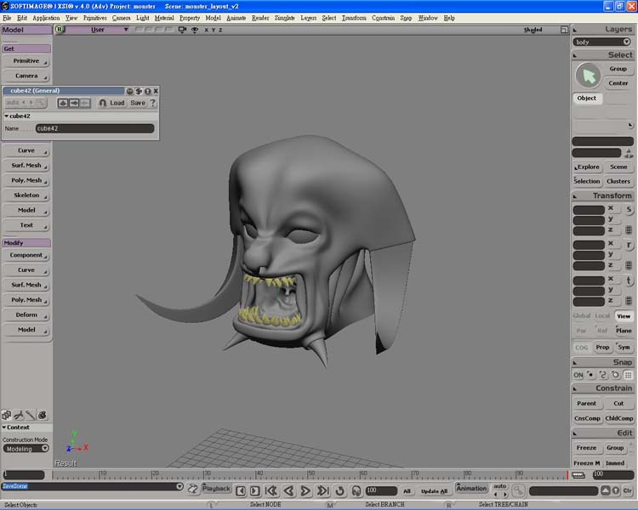
Task: Open the Modeling construction mode dropdown
Action: 26,449
